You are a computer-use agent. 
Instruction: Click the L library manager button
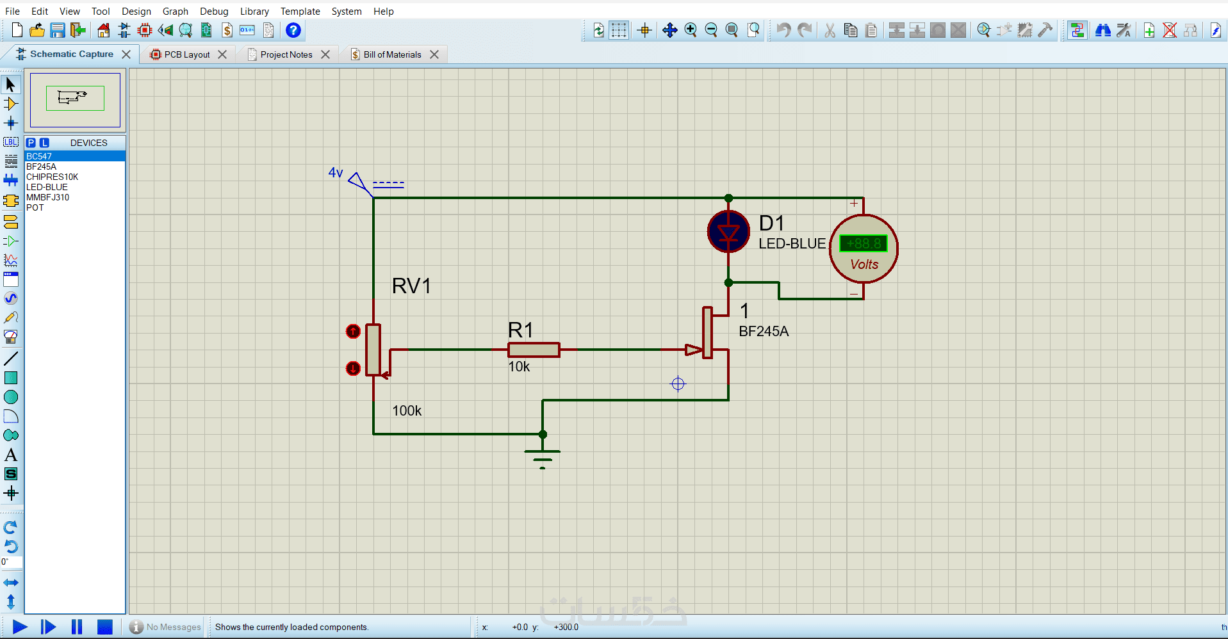44,143
